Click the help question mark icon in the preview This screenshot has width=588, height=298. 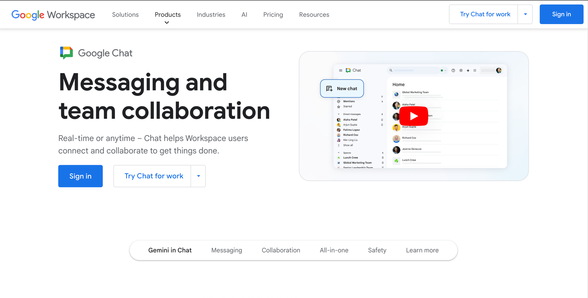pyautogui.click(x=453, y=71)
